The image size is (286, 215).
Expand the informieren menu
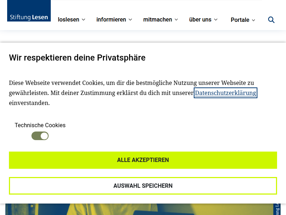pos(114,20)
